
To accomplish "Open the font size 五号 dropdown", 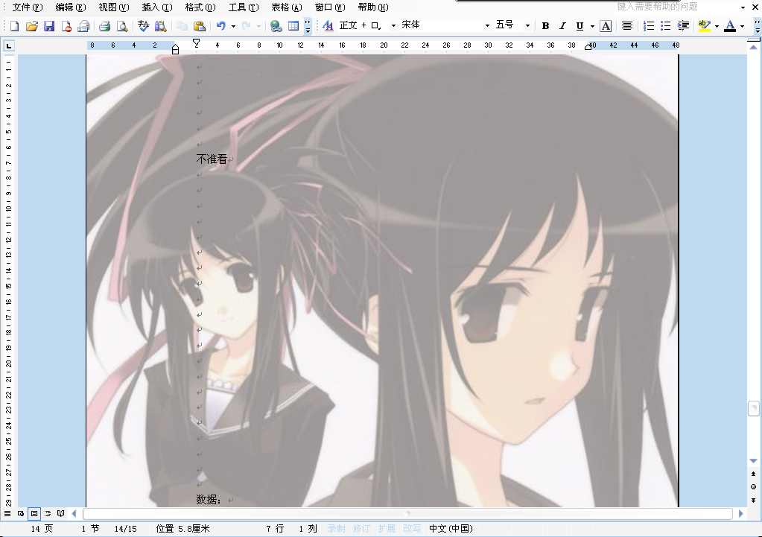I will point(527,26).
